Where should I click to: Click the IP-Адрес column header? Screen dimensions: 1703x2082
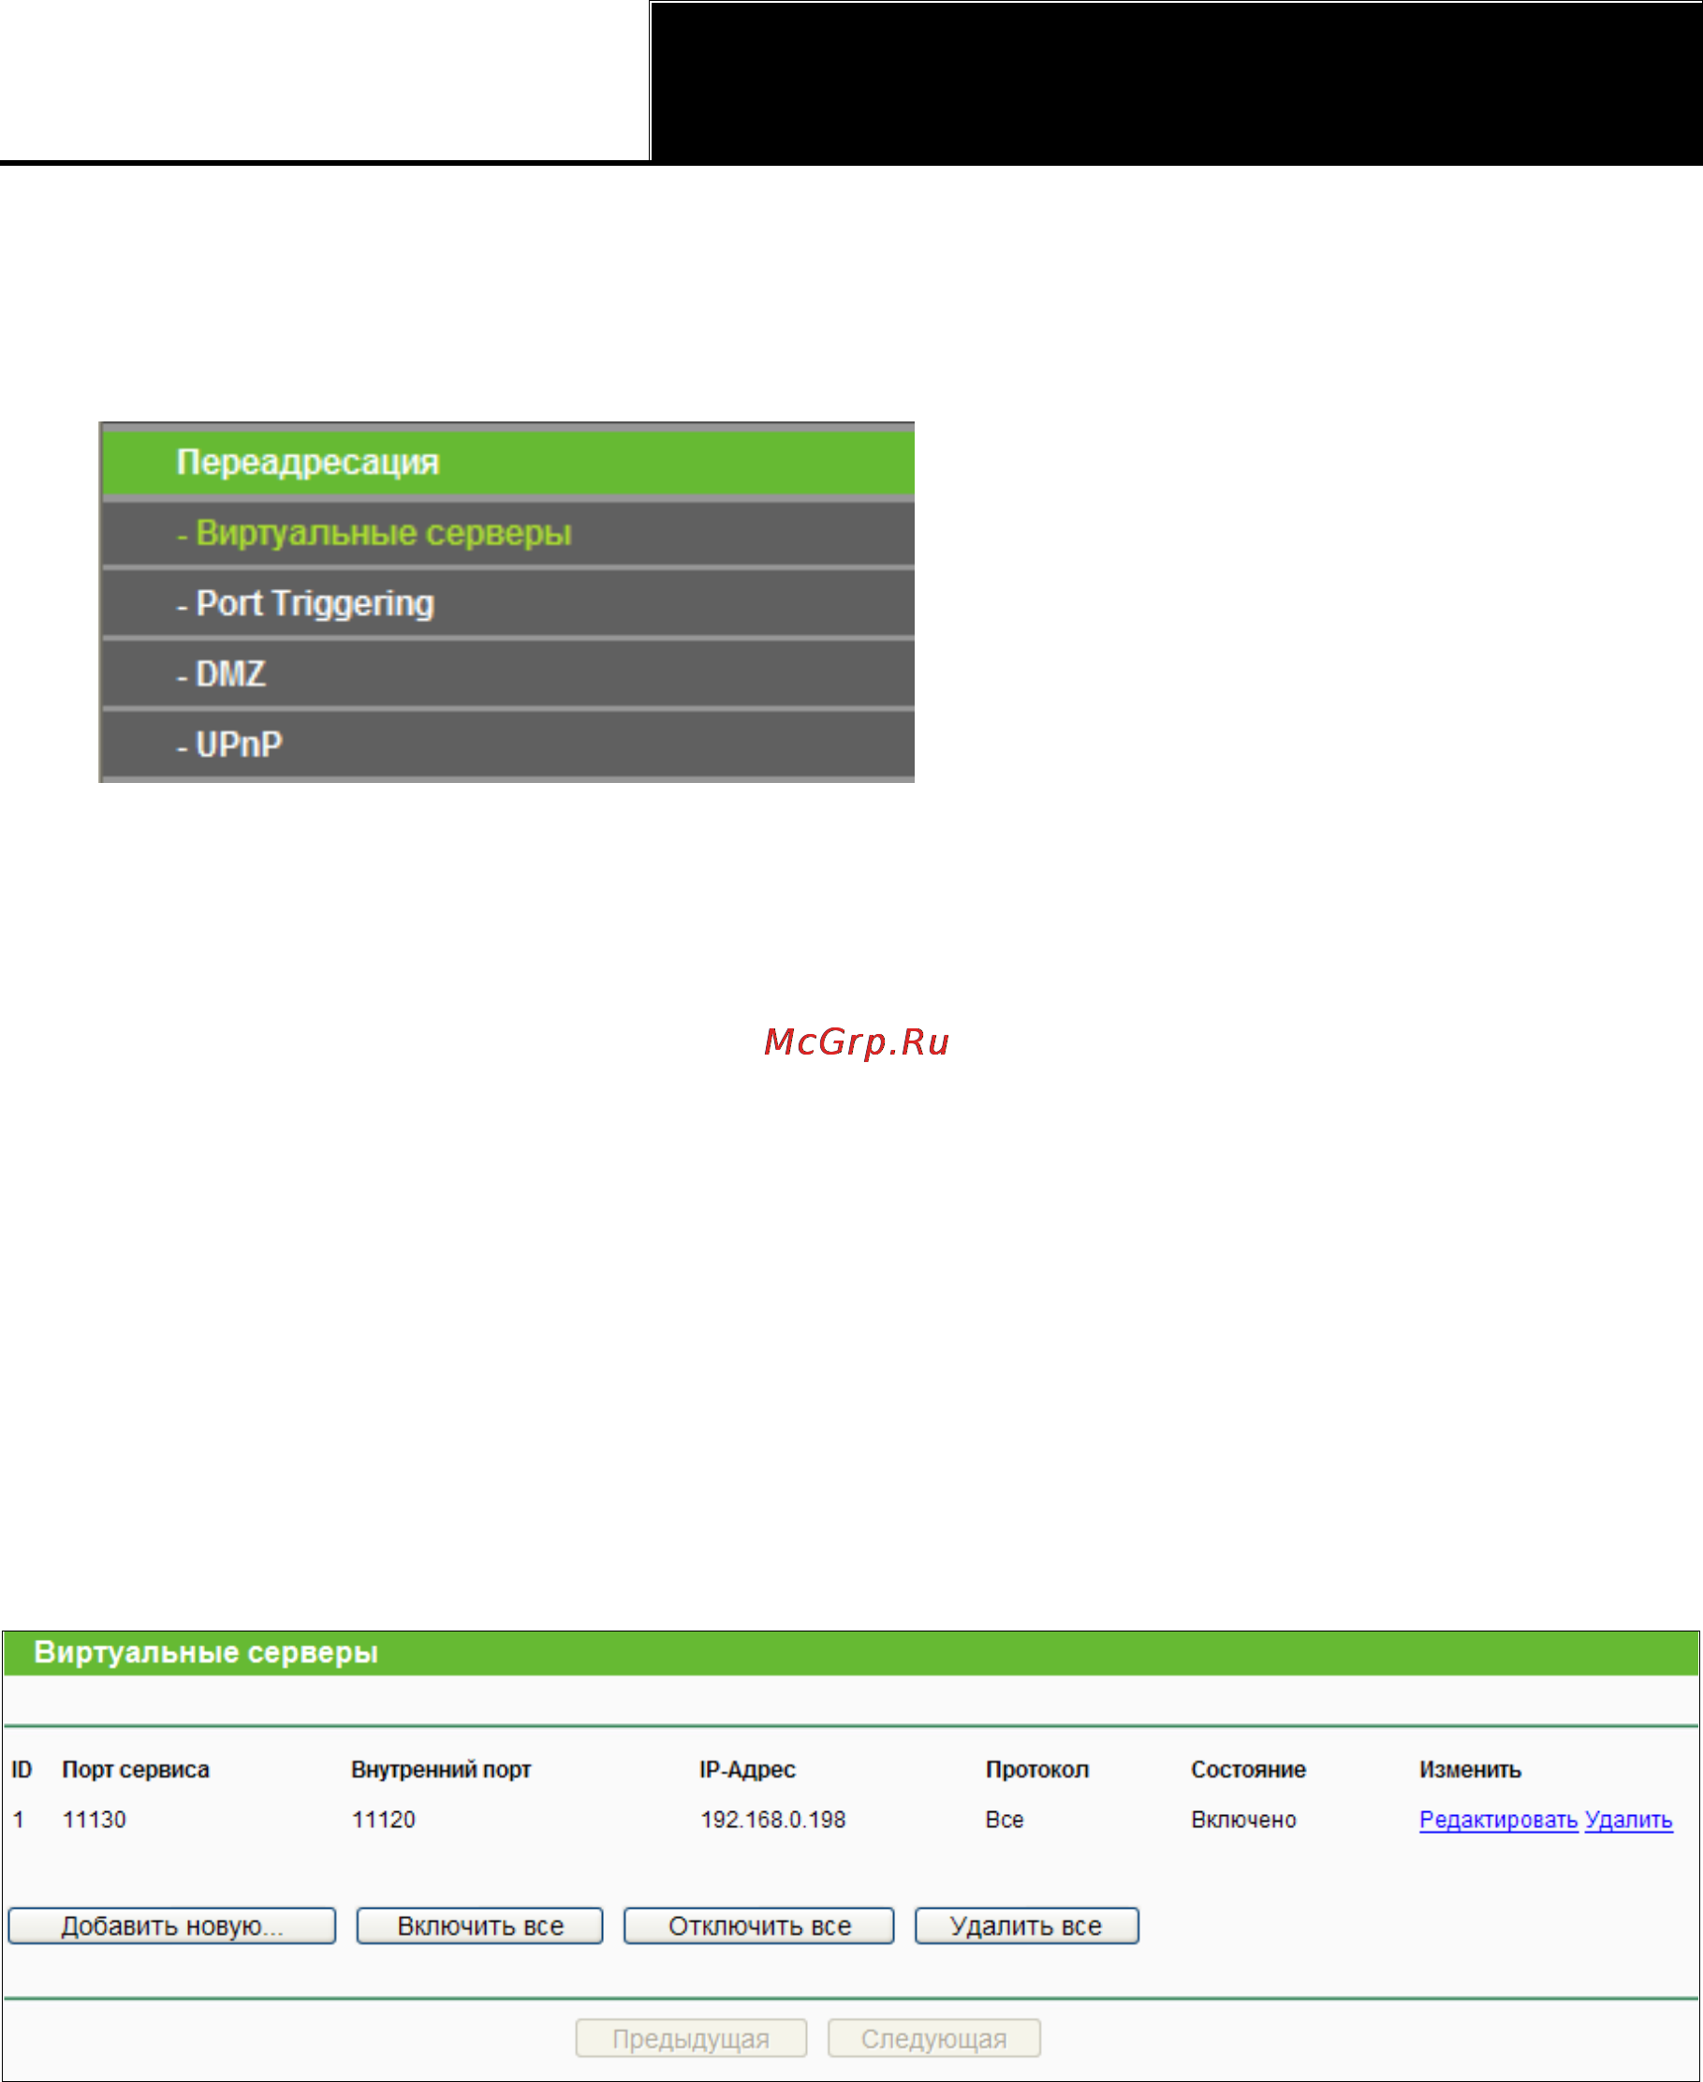[747, 1769]
